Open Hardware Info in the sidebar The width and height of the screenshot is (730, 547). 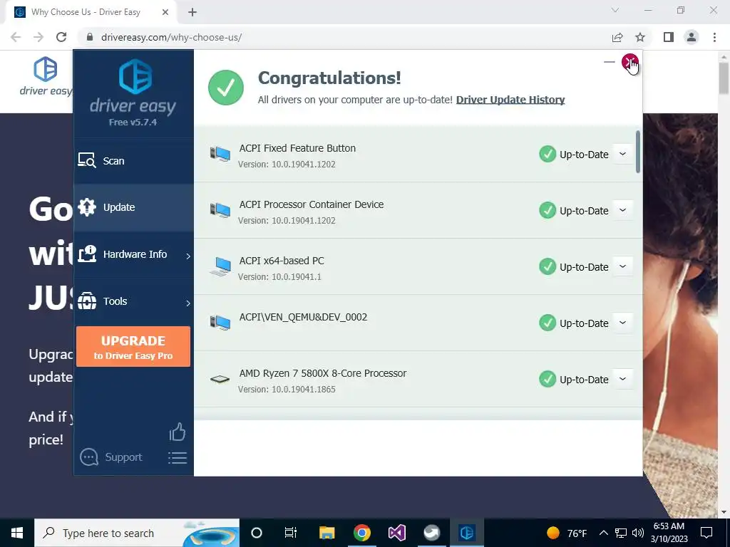coord(133,254)
